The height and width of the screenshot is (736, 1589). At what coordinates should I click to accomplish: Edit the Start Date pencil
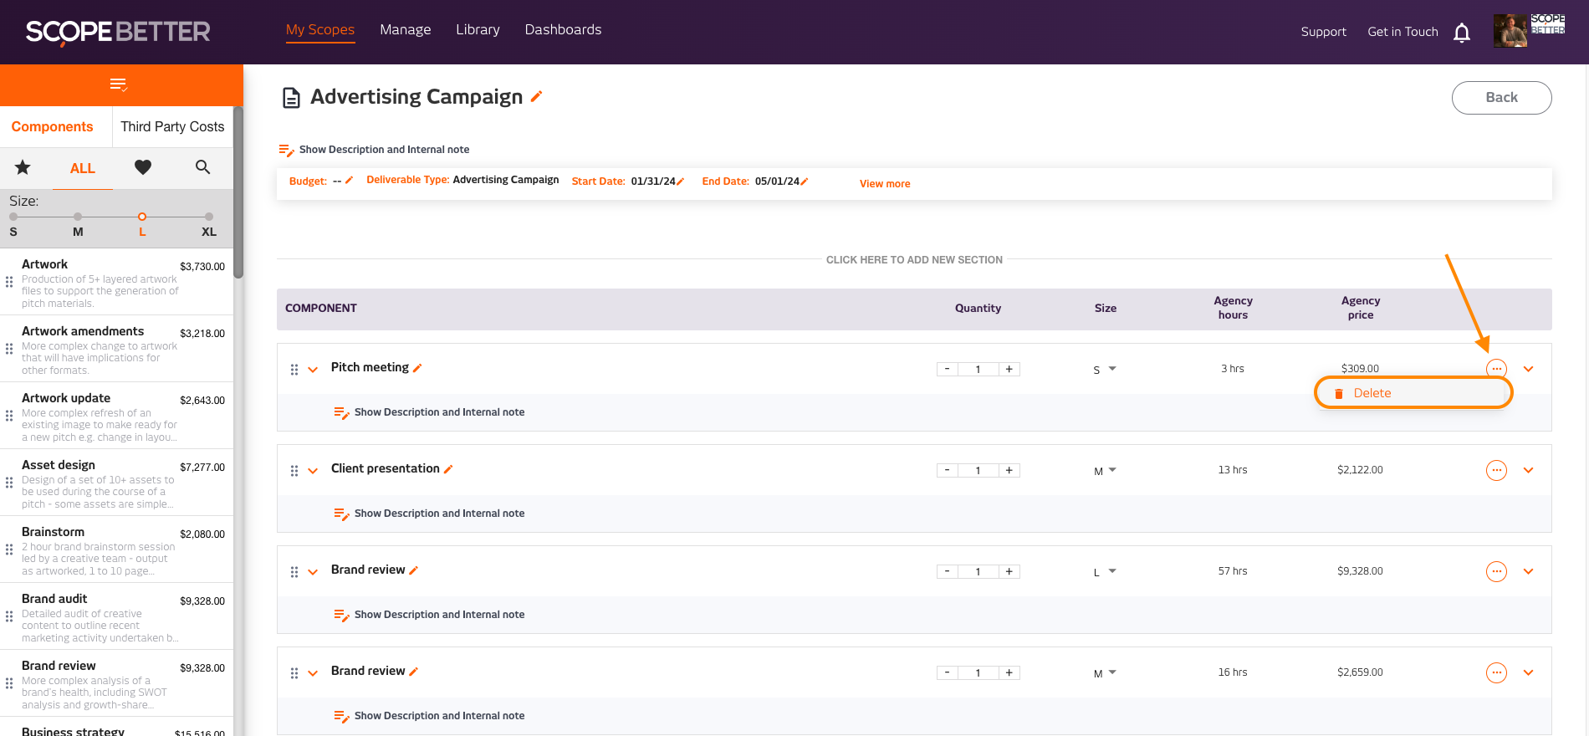680,181
